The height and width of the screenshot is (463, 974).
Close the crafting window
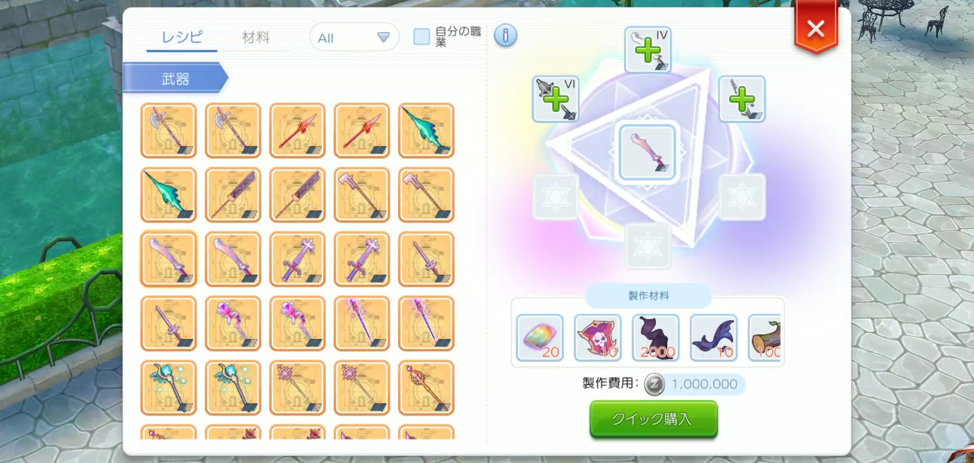[x=816, y=28]
